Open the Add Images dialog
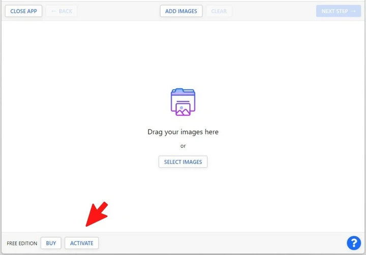The width and height of the screenshot is (366, 255). (x=181, y=11)
